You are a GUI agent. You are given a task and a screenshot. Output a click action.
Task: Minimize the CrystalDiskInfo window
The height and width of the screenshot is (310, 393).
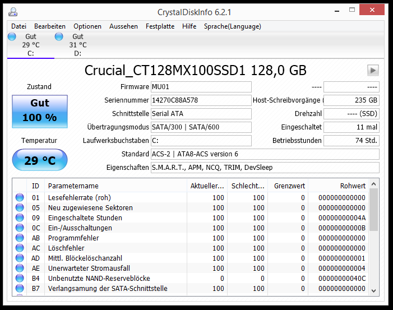point(337,11)
